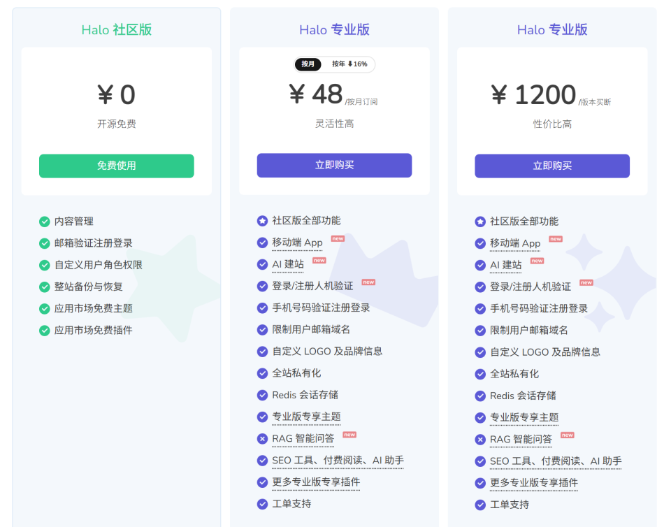Click the star icon beside 社区版全部功能 in ¥1200 plan
Image resolution: width=671 pixels, height=527 pixels.
[480, 222]
